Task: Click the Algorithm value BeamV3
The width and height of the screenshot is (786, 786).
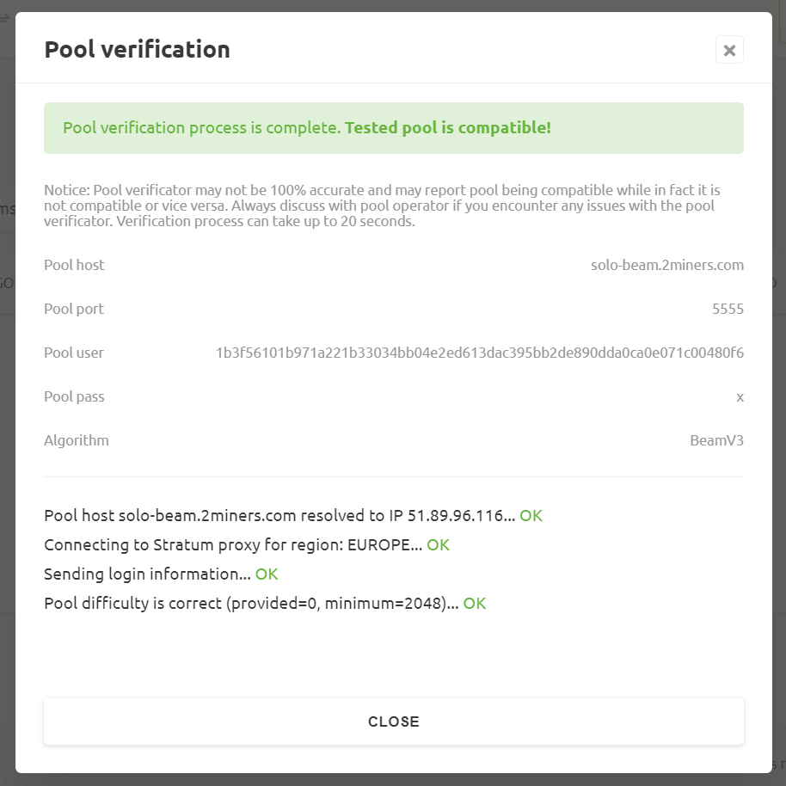Action: click(x=716, y=439)
